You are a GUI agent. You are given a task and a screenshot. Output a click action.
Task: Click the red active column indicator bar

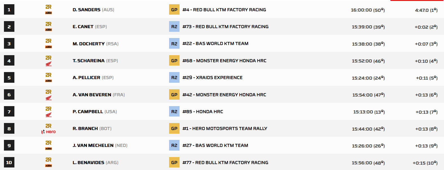tap(417, 0)
